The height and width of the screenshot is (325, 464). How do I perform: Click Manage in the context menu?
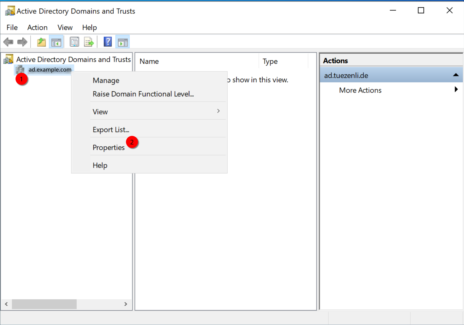(x=106, y=81)
